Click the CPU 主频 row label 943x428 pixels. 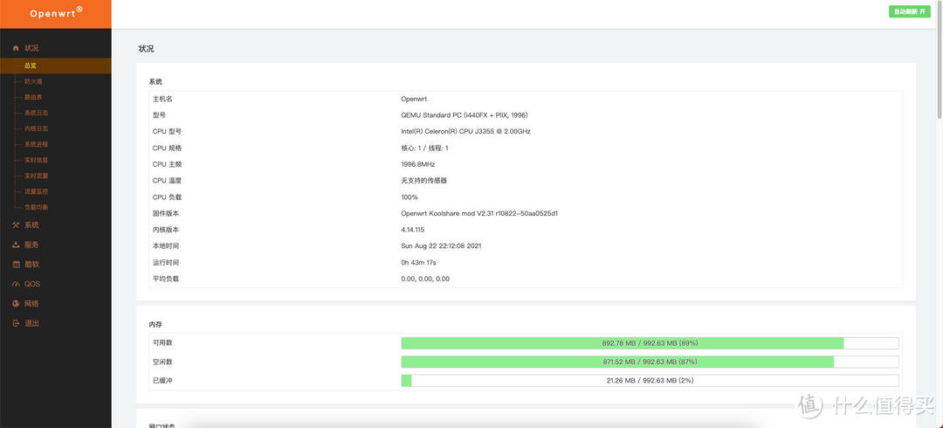pyautogui.click(x=167, y=163)
